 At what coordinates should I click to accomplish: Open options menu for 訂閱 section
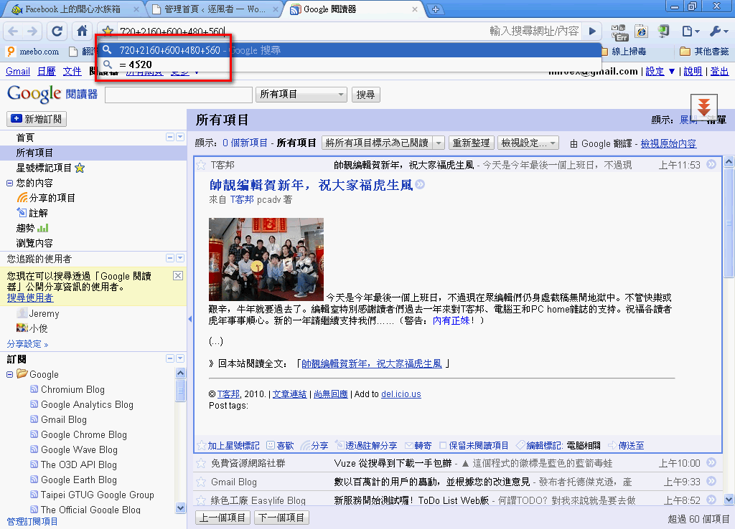point(180,358)
